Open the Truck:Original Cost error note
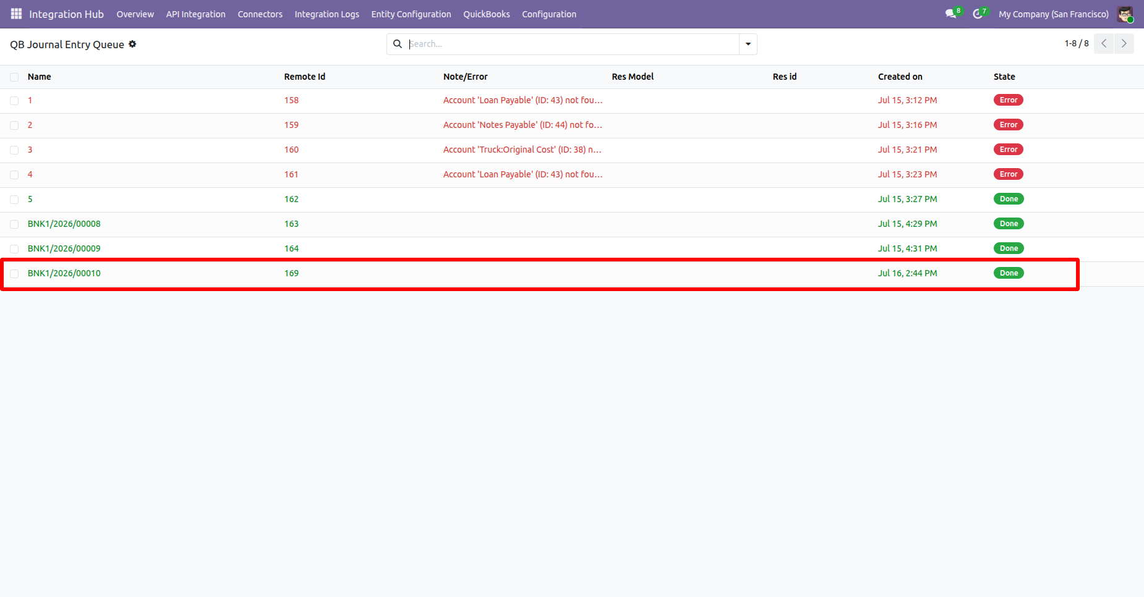 coord(523,150)
